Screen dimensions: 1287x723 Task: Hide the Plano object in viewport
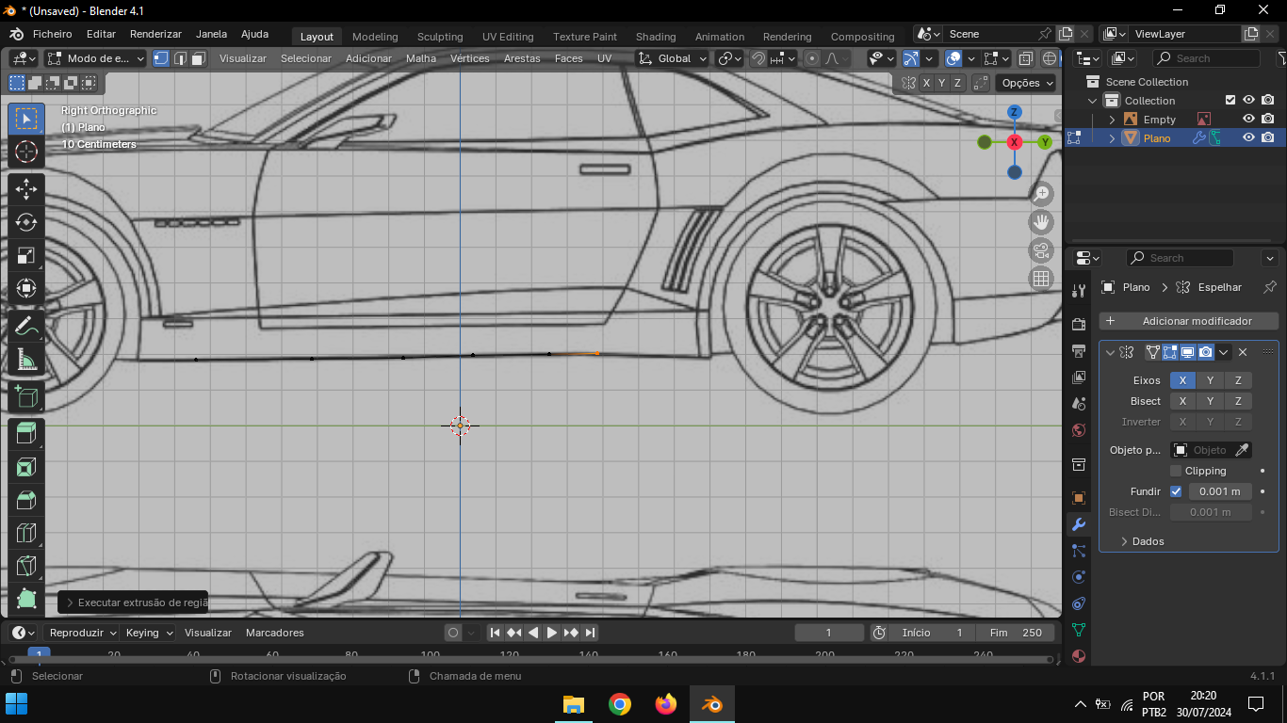1248,138
